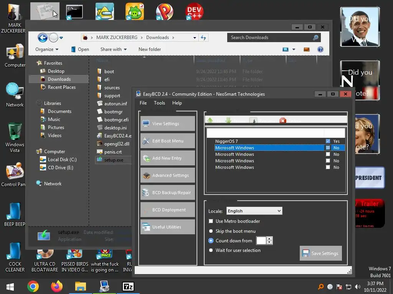
Task: Click the Search Downloads field
Action: click(274, 38)
